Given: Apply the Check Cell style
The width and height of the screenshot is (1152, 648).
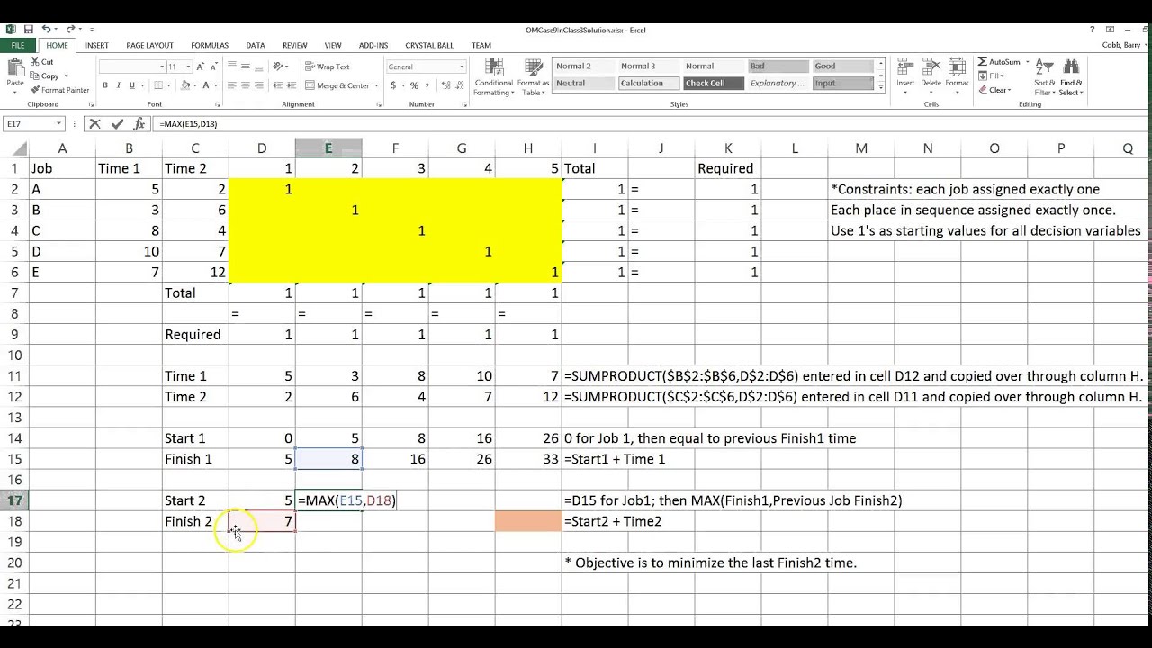Looking at the screenshot, I should click(713, 83).
